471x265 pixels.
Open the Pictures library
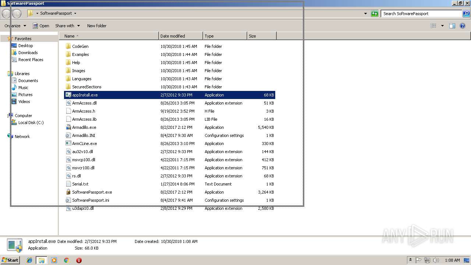tap(25, 95)
